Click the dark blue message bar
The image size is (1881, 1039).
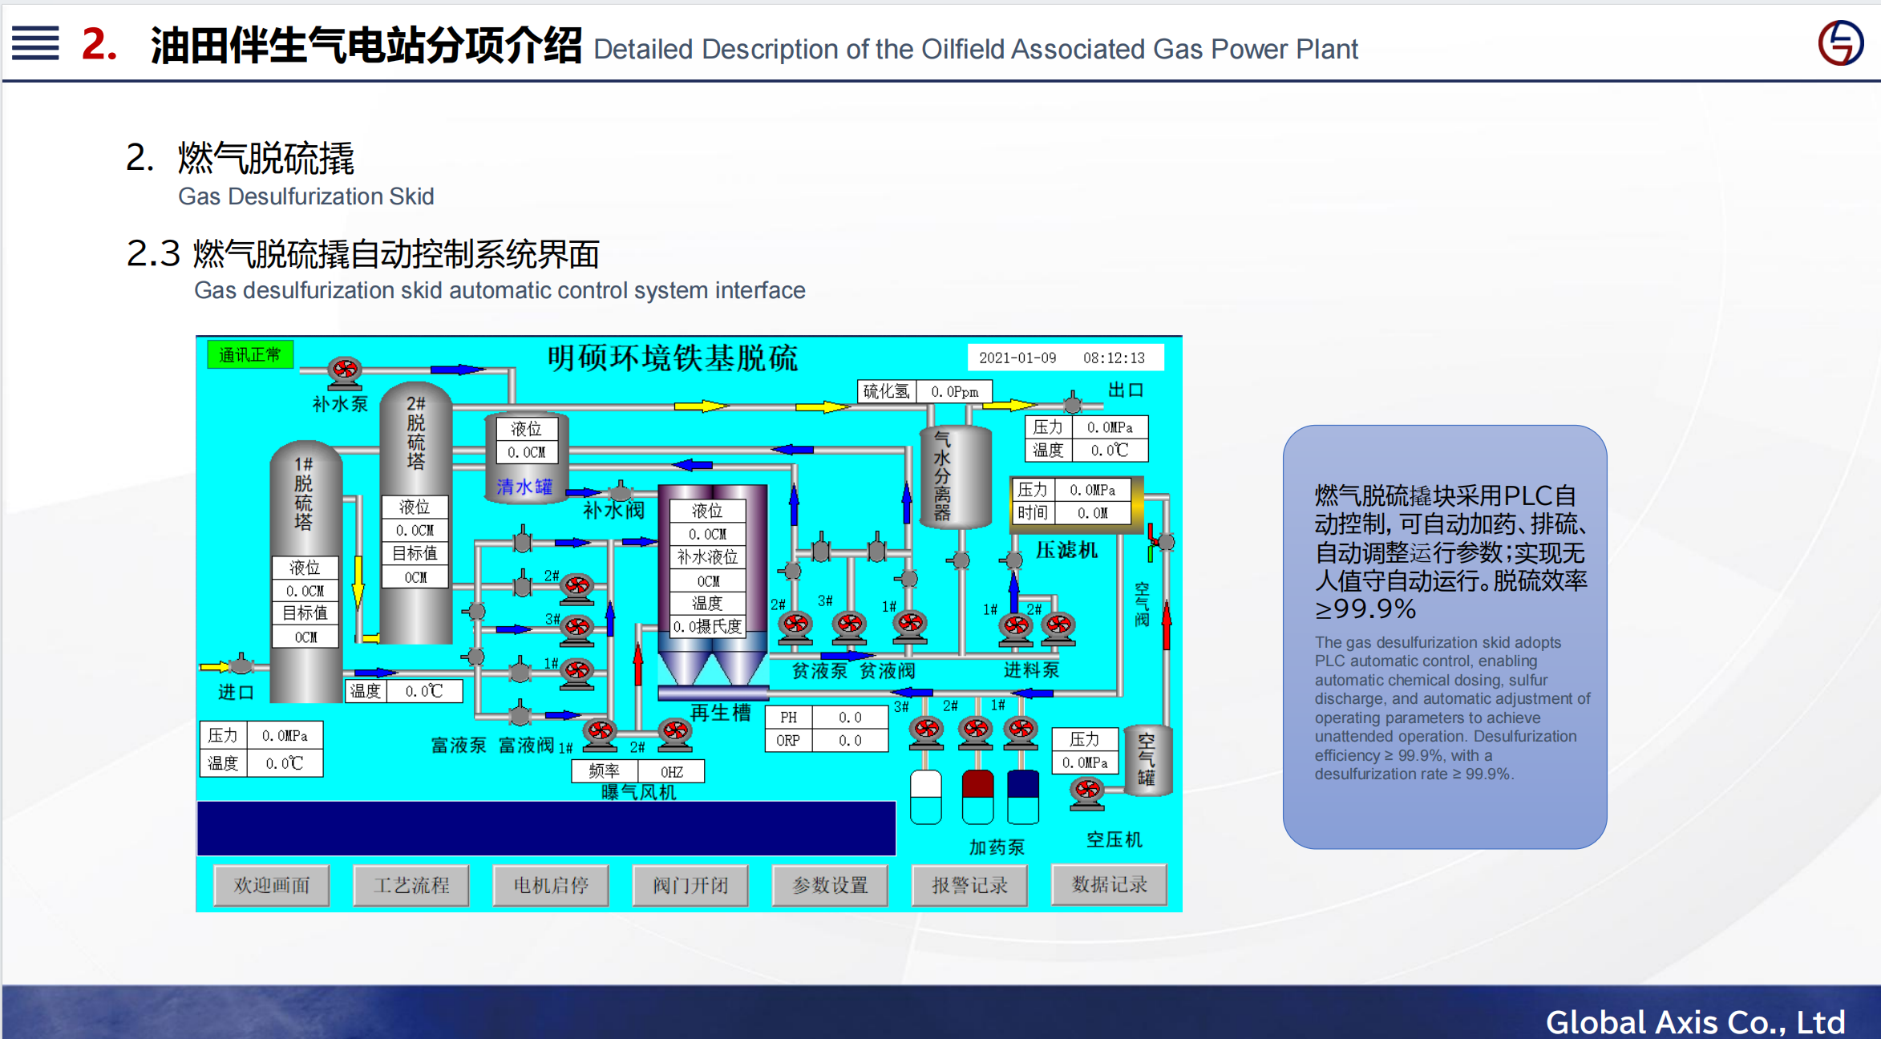point(546,828)
